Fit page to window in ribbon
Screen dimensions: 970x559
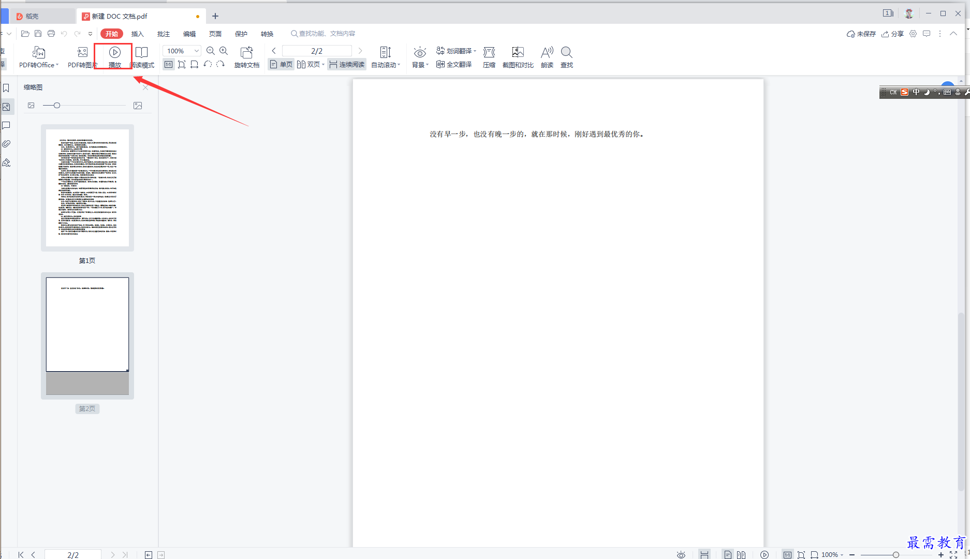[182, 64]
